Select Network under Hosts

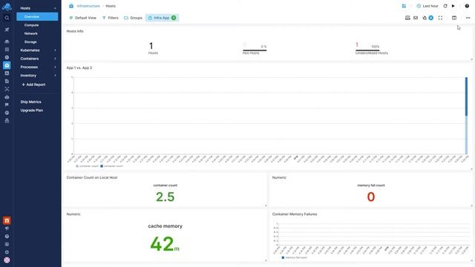31,33
